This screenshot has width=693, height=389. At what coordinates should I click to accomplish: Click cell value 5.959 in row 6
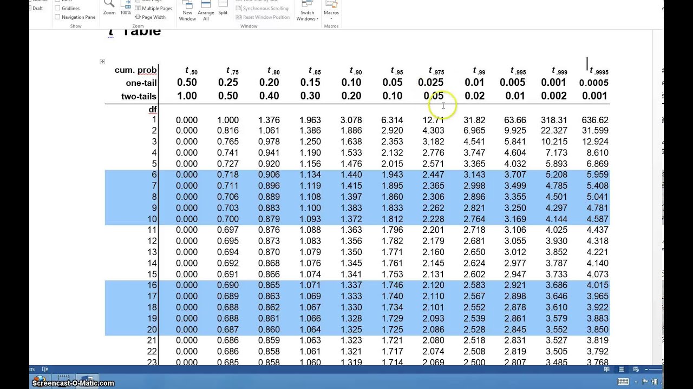tap(597, 175)
